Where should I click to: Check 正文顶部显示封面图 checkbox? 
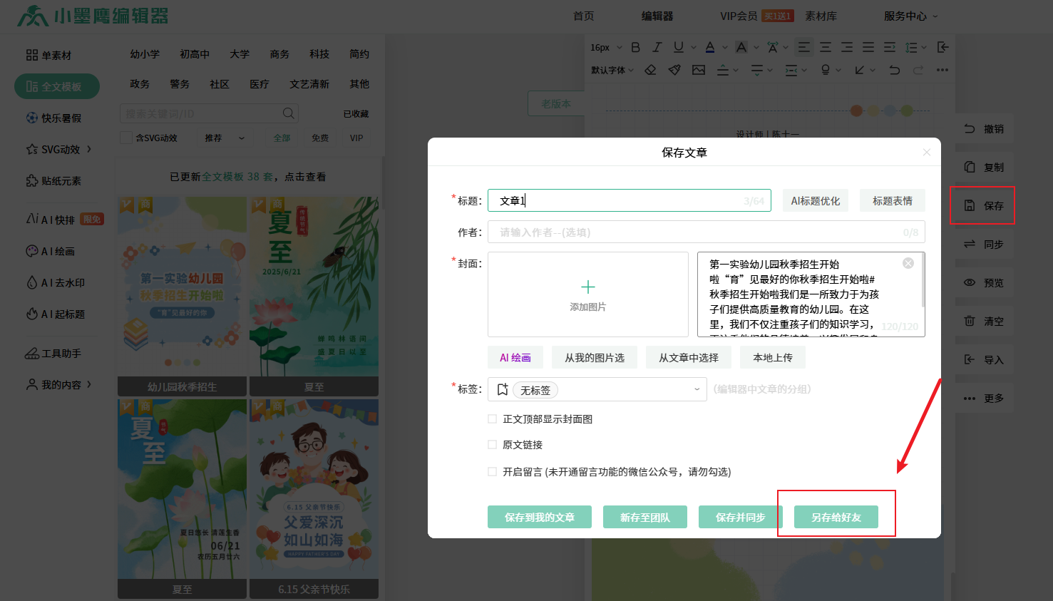(492, 419)
